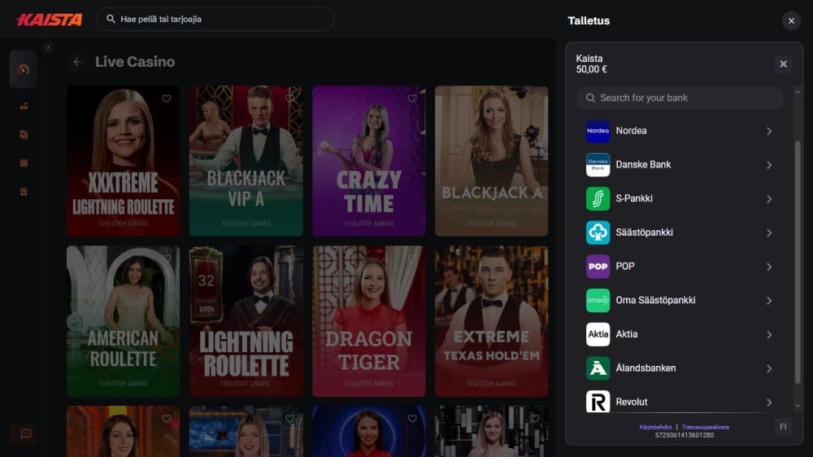Expand the left sidebar with arrow

point(48,48)
